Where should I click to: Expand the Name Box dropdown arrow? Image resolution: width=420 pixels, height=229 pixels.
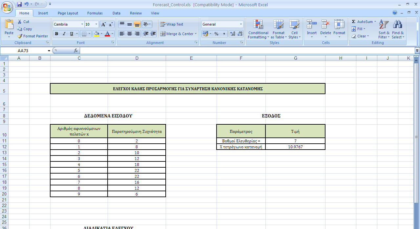pyautogui.click(x=49, y=51)
